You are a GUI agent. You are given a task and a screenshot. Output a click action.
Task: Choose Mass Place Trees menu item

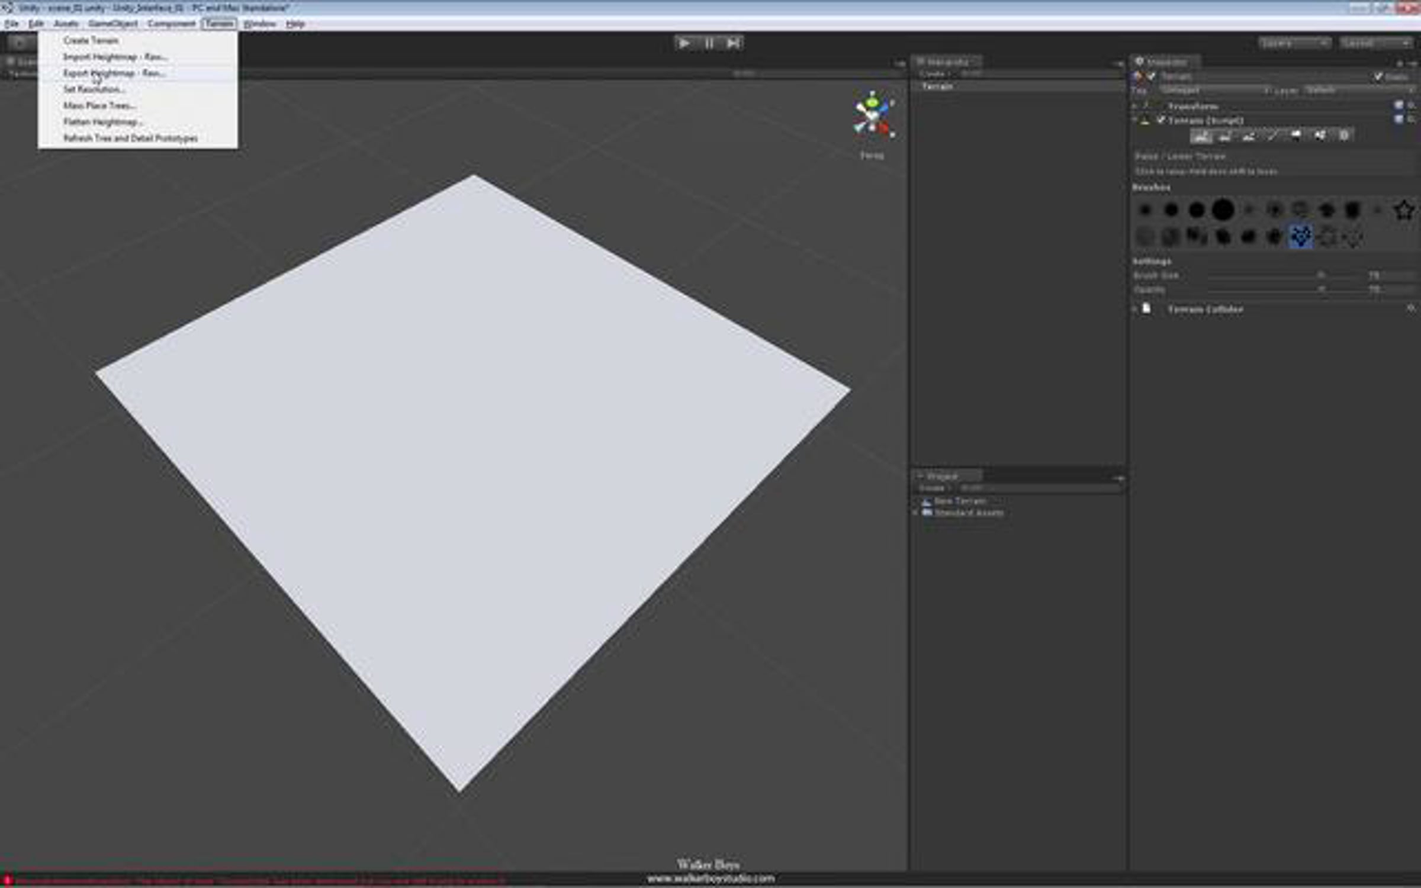138,105
